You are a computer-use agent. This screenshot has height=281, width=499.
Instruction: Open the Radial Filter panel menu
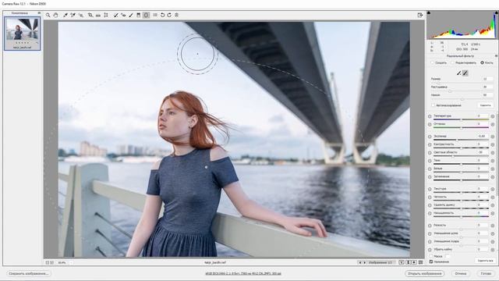click(496, 55)
